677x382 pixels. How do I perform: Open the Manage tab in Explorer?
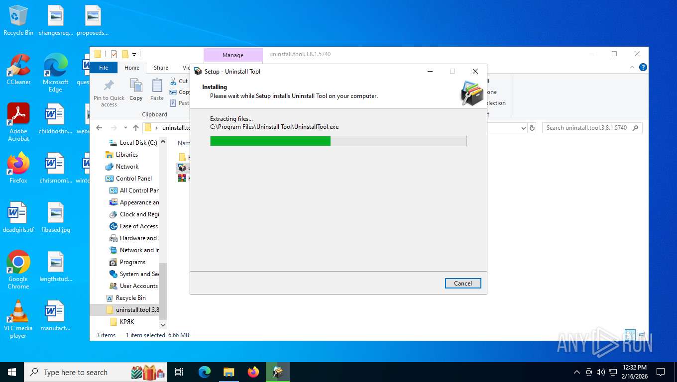(233, 55)
